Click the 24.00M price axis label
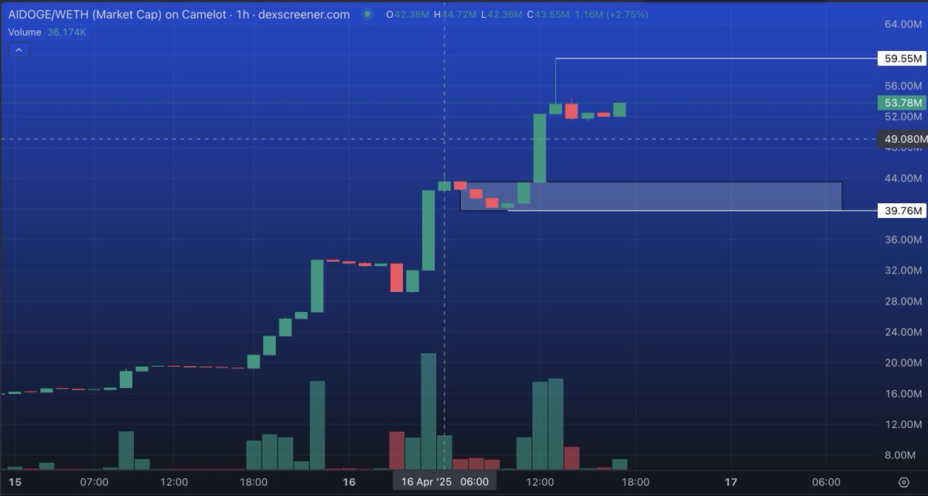This screenshot has height=496, width=928. click(x=902, y=332)
